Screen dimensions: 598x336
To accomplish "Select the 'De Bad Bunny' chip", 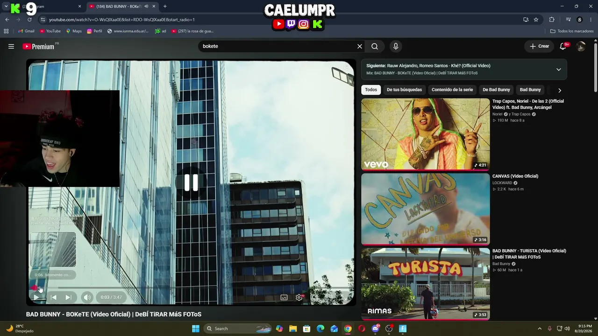I will click(x=496, y=90).
